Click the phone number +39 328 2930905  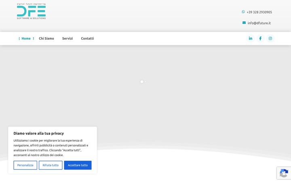(x=259, y=12)
